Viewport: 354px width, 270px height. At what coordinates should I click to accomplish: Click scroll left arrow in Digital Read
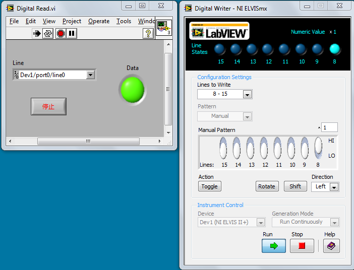10,141
